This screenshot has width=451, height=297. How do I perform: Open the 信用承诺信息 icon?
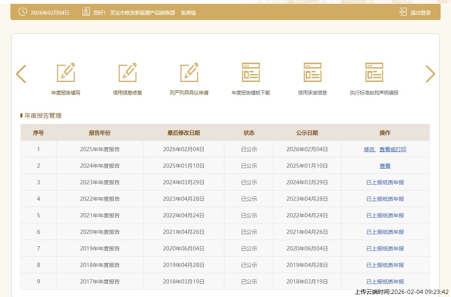point(313,72)
